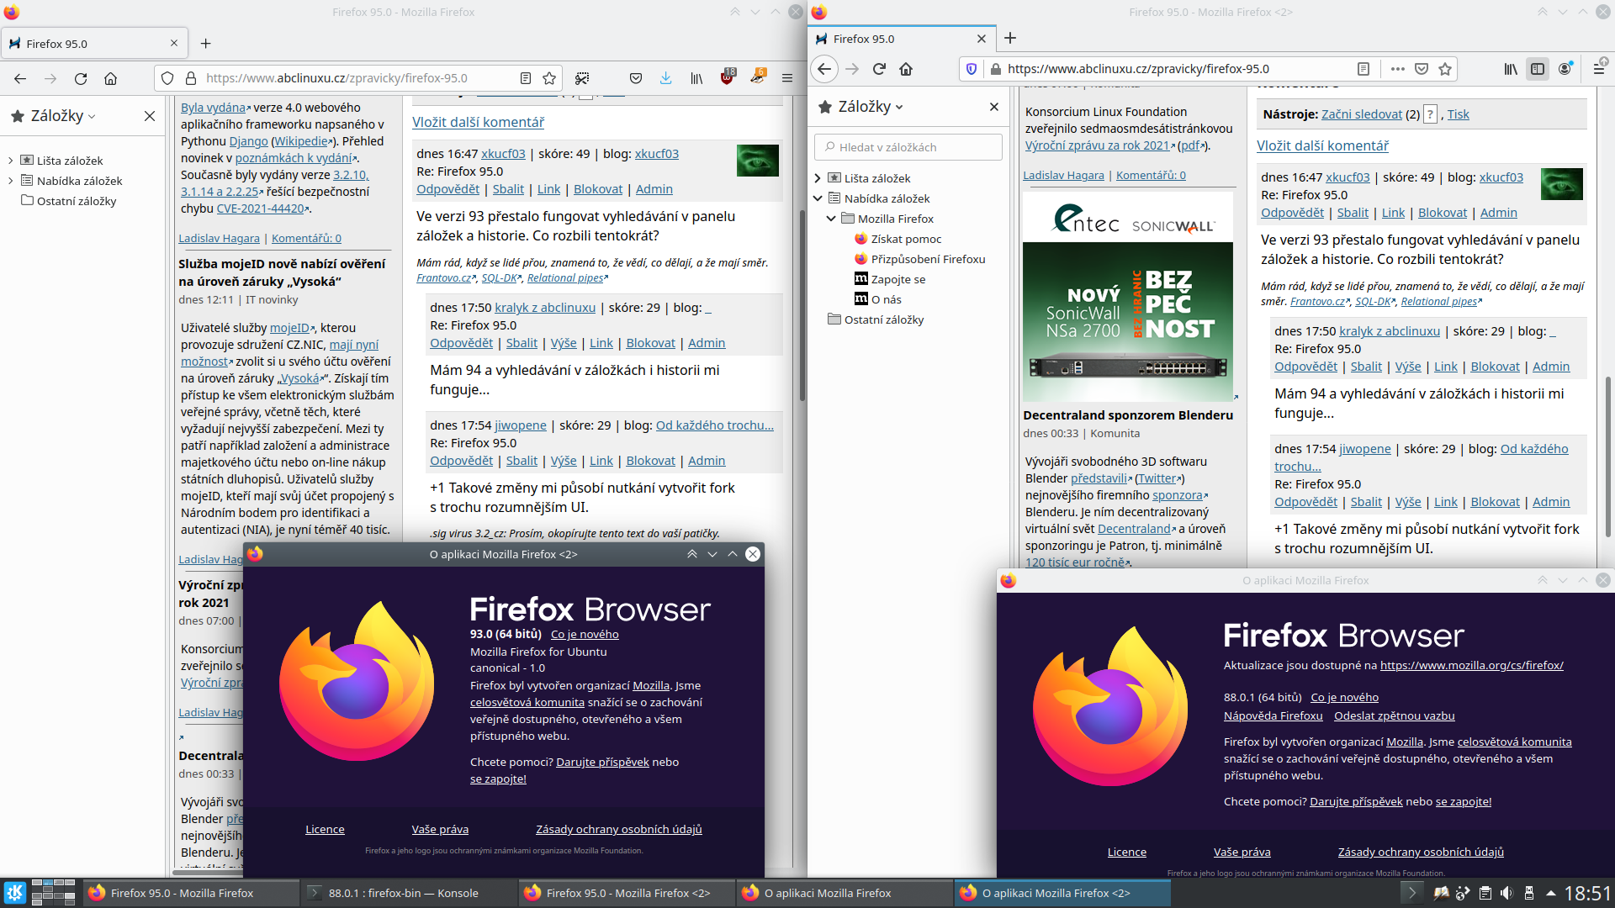Open tracking protection shield in left window

click(x=167, y=78)
